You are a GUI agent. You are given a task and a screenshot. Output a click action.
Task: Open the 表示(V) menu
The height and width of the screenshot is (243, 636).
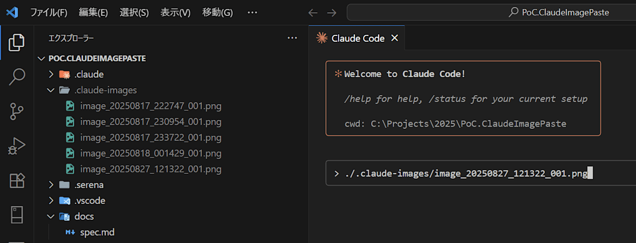click(x=175, y=12)
